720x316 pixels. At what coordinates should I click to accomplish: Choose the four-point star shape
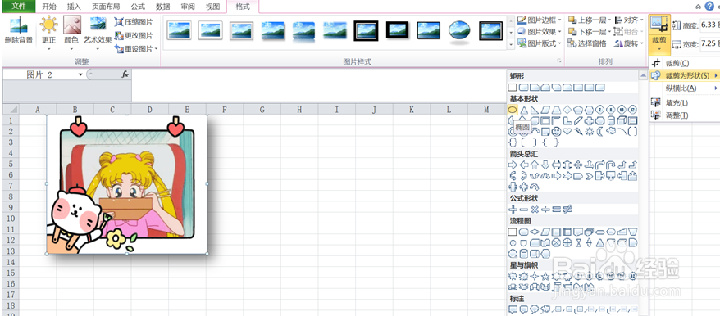pyautogui.click(x=535, y=276)
